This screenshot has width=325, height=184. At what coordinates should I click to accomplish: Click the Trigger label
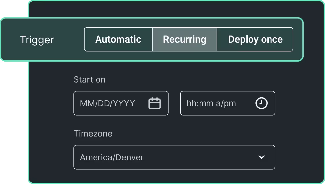(x=37, y=40)
